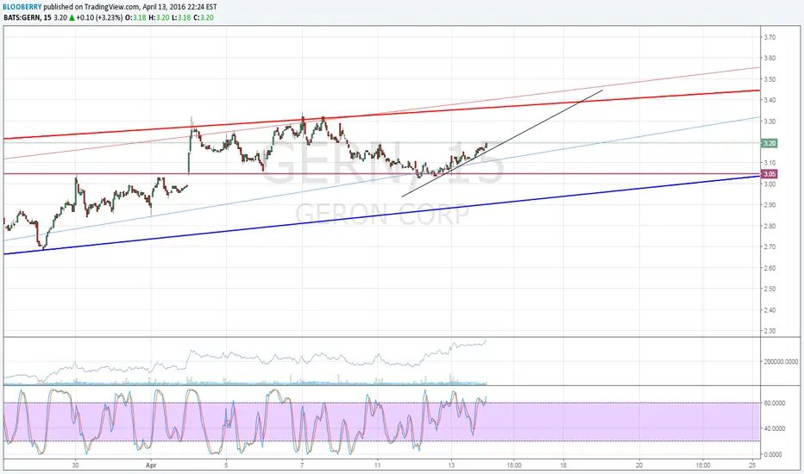Click the 2.80 price axis label
The image size is (804, 474).
point(769,226)
